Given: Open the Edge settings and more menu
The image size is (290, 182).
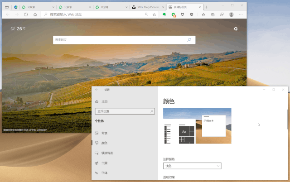Looking at the screenshot, I should click(x=241, y=14).
